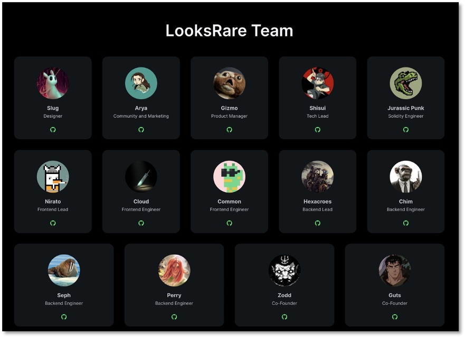Click Arya's anime girl avatar
The height and width of the screenshot is (337, 465).
[141, 83]
